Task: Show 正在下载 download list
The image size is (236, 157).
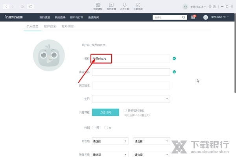Action: [125, 6]
